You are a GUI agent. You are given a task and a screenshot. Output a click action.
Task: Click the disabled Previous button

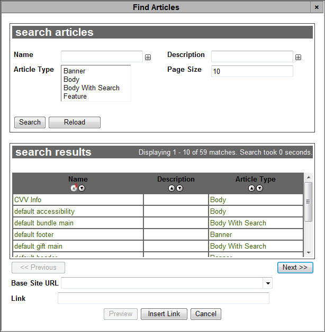39,268
